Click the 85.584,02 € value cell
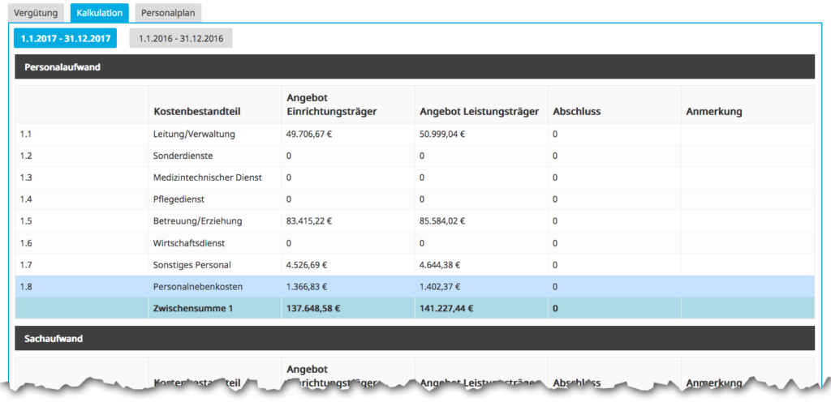 click(x=442, y=221)
